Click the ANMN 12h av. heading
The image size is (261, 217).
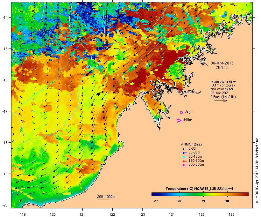(x=192, y=144)
